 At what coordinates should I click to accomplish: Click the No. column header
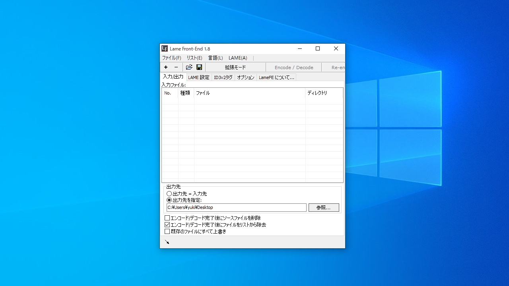170,93
